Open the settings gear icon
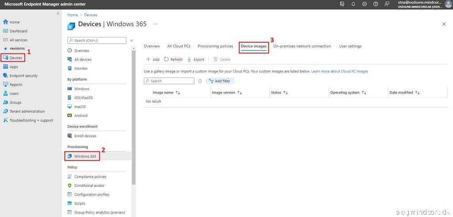 tap(365, 4)
